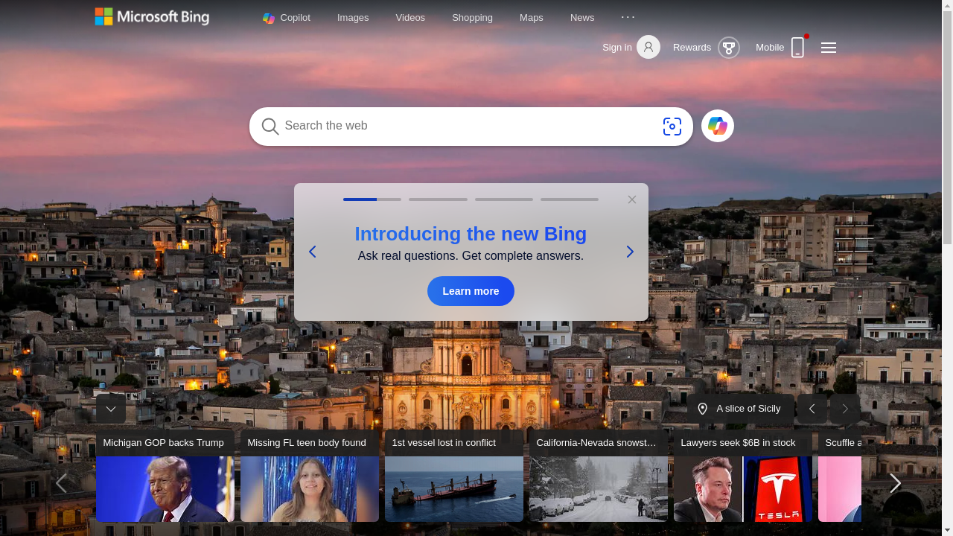Expand more options with three dots
The image size is (953, 536).
628,17
